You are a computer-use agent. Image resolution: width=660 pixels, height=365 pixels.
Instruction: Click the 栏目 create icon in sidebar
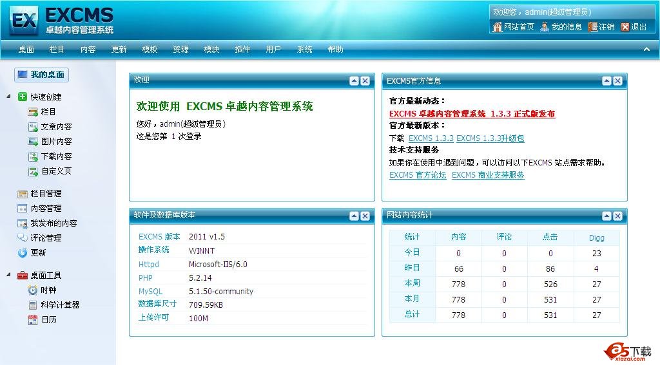33,112
